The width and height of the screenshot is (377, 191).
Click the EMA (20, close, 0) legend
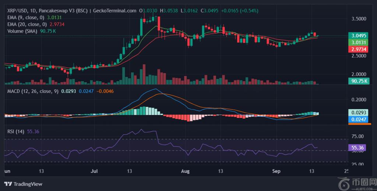27,24
